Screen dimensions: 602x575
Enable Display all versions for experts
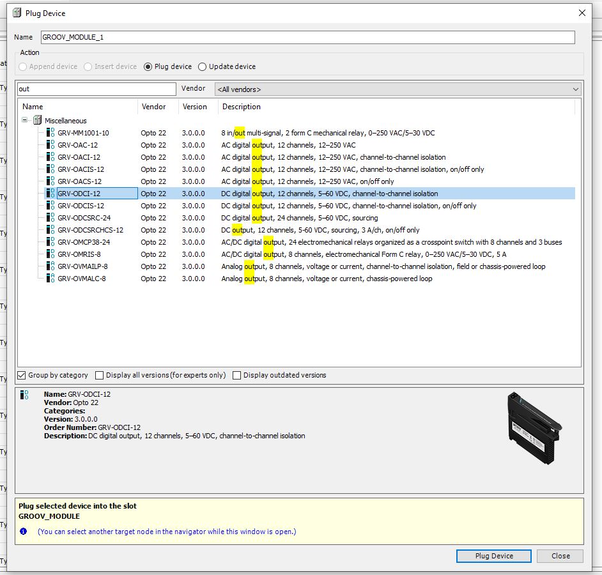[100, 375]
